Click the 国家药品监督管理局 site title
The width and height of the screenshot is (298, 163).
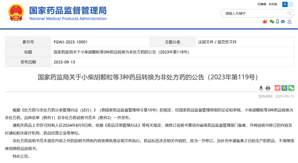(x=68, y=10)
